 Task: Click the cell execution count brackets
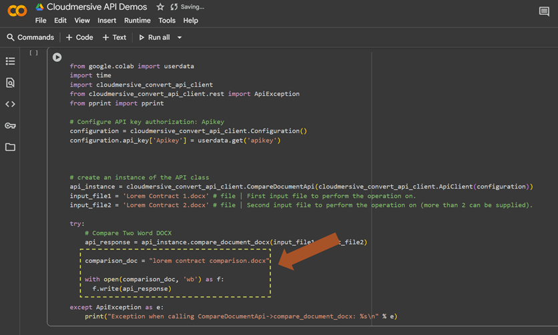pyautogui.click(x=33, y=53)
